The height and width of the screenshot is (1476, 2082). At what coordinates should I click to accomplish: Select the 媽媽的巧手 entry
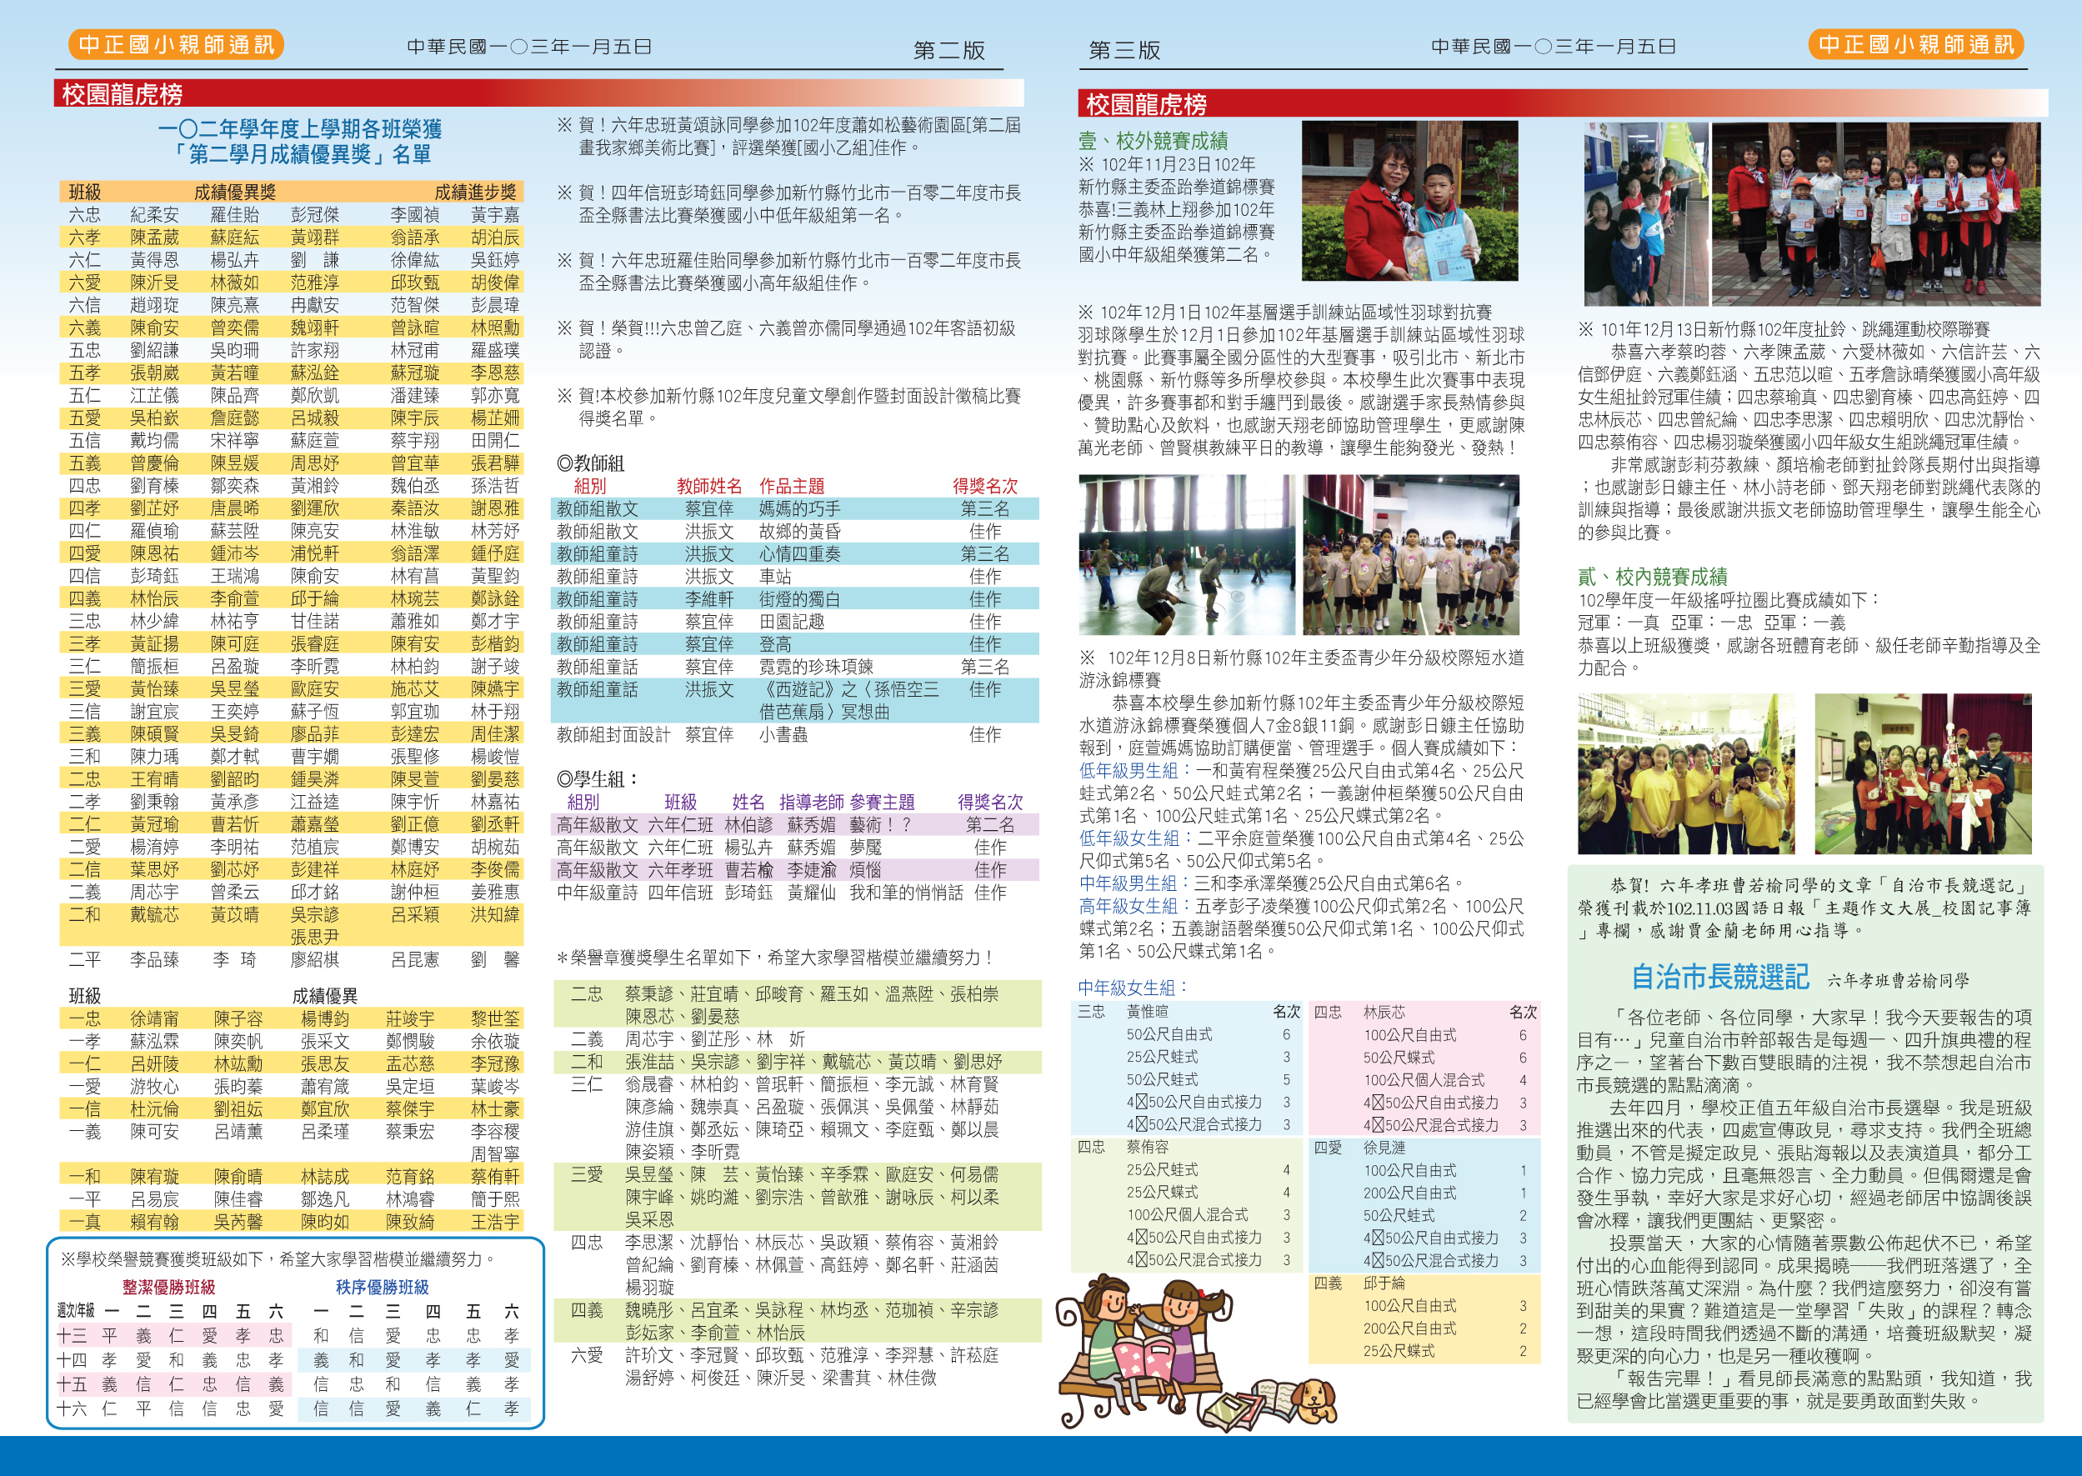tap(800, 509)
